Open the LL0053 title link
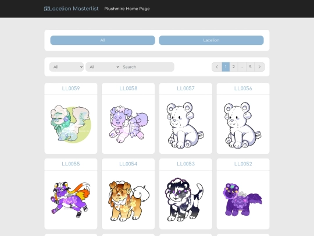 click(185, 164)
